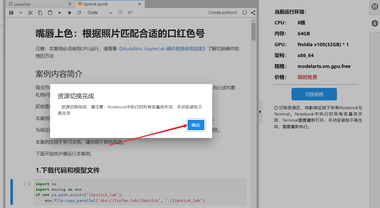Click the mox.file.copy_parallel code line
The width and height of the screenshot is (380, 208).
(125, 200)
